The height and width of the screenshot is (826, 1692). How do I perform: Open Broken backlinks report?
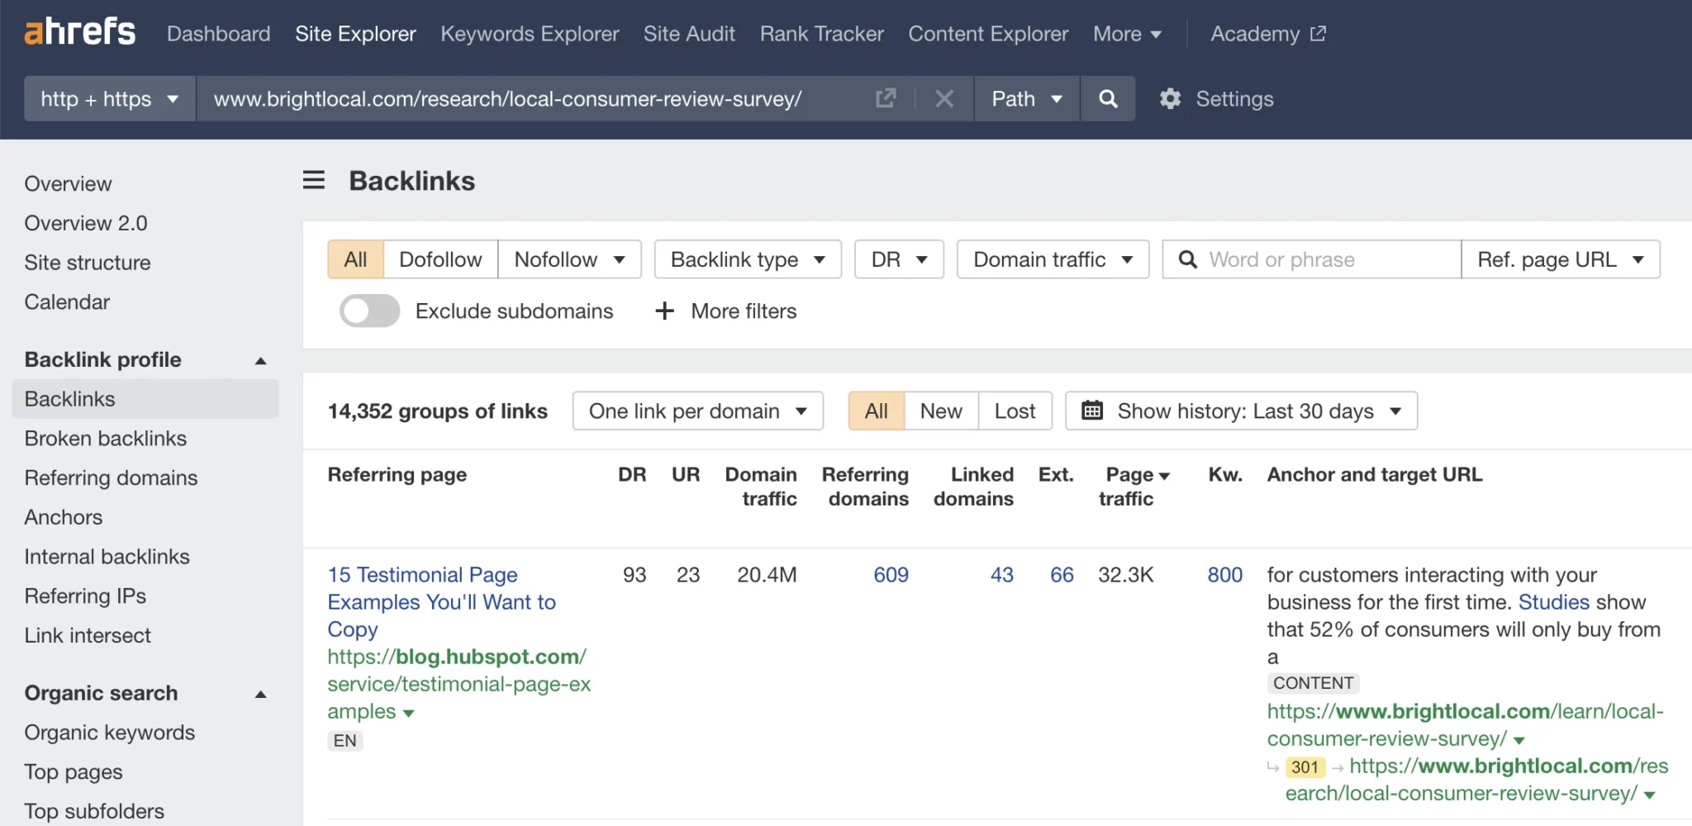coord(106,439)
